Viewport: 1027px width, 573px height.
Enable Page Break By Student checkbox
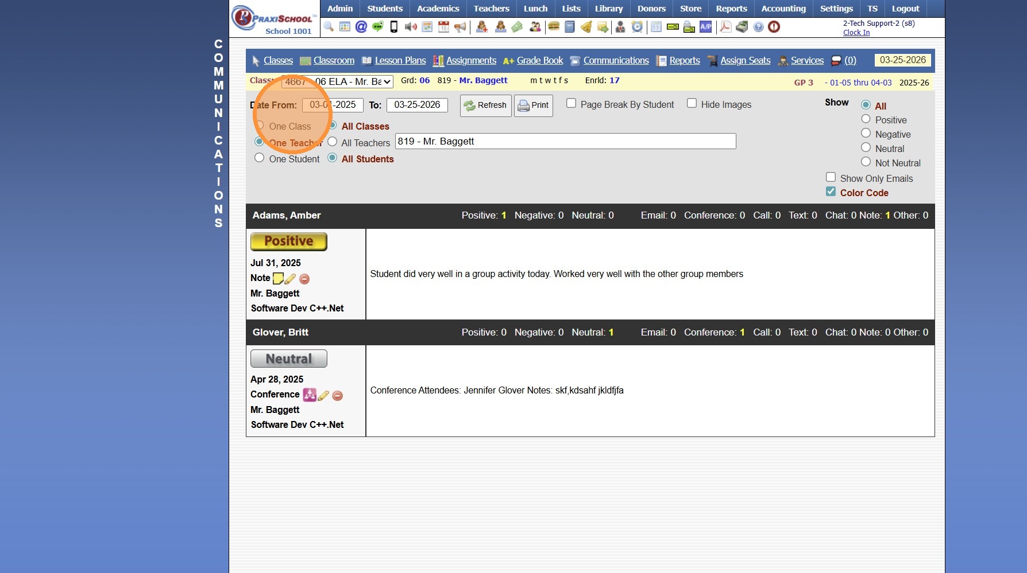[572, 103]
